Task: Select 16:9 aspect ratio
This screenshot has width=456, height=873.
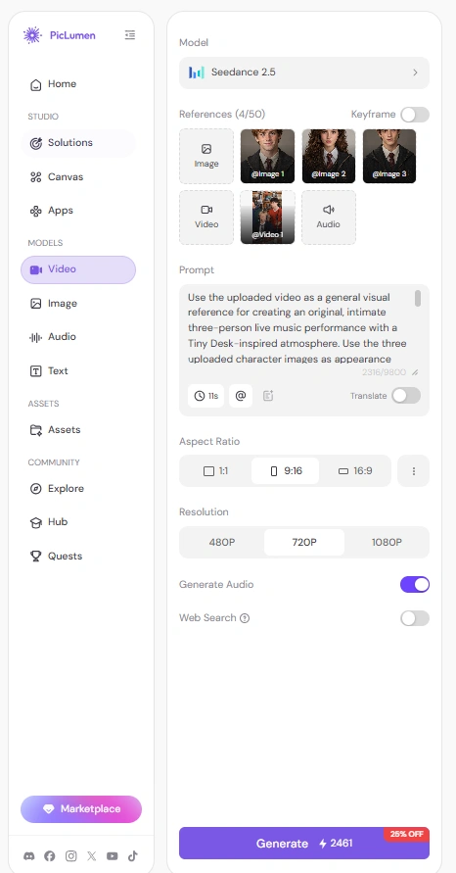Action: pos(355,471)
